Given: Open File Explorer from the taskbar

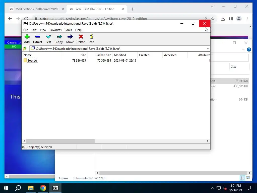Looking at the screenshot, I should (x=31, y=188).
